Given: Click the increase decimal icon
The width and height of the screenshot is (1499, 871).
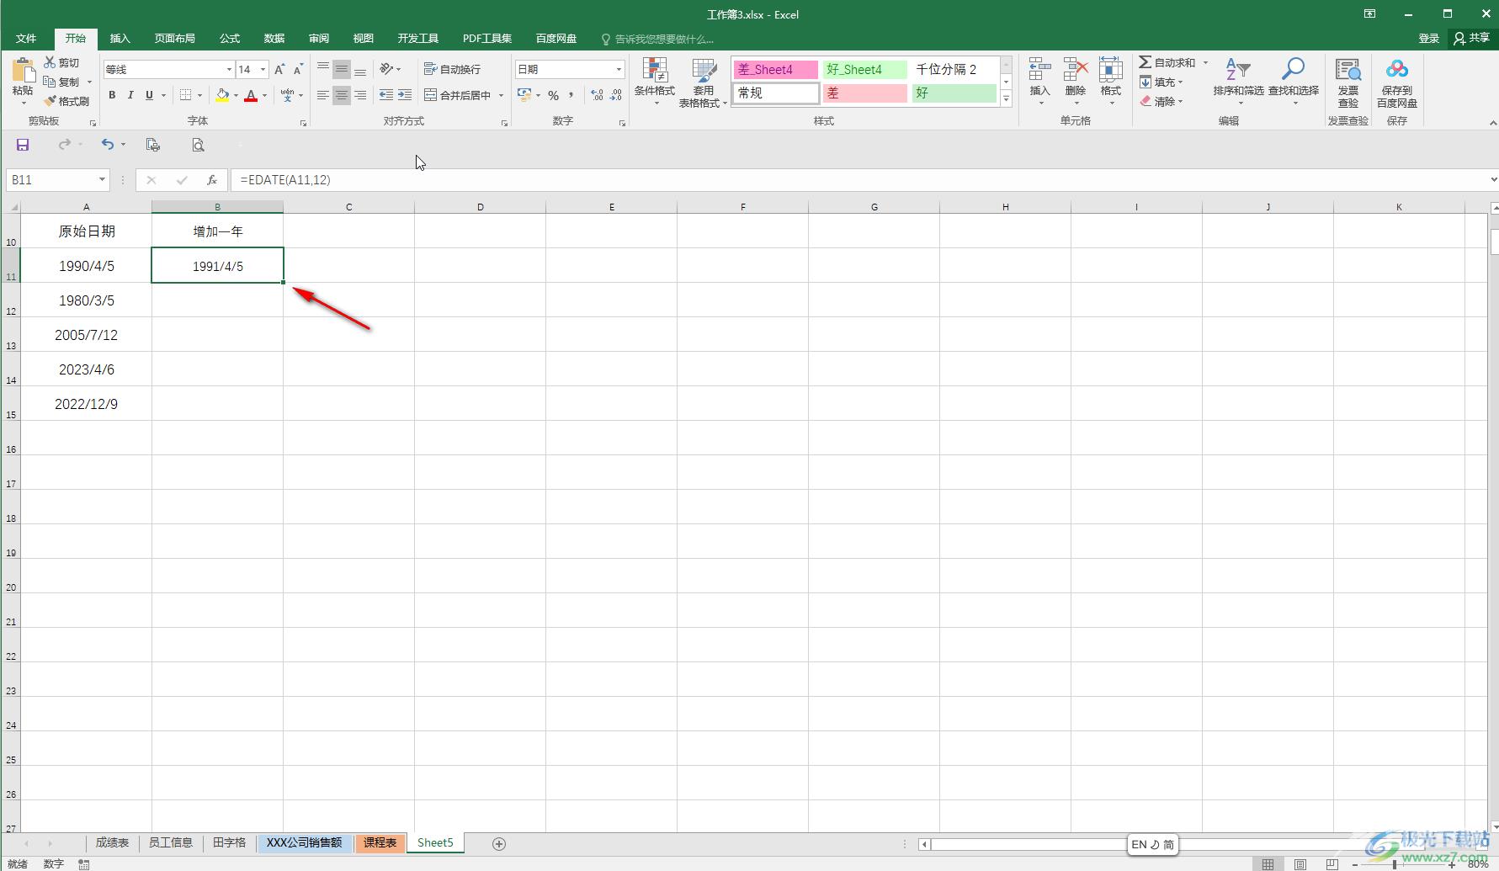Looking at the screenshot, I should 597,95.
